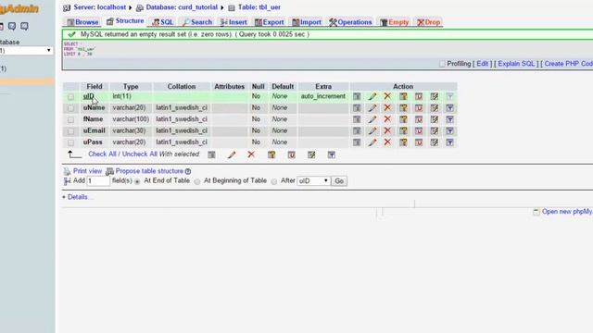This screenshot has width=593, height=333.
Task: Click the Drop table tab
Action: tap(428, 22)
